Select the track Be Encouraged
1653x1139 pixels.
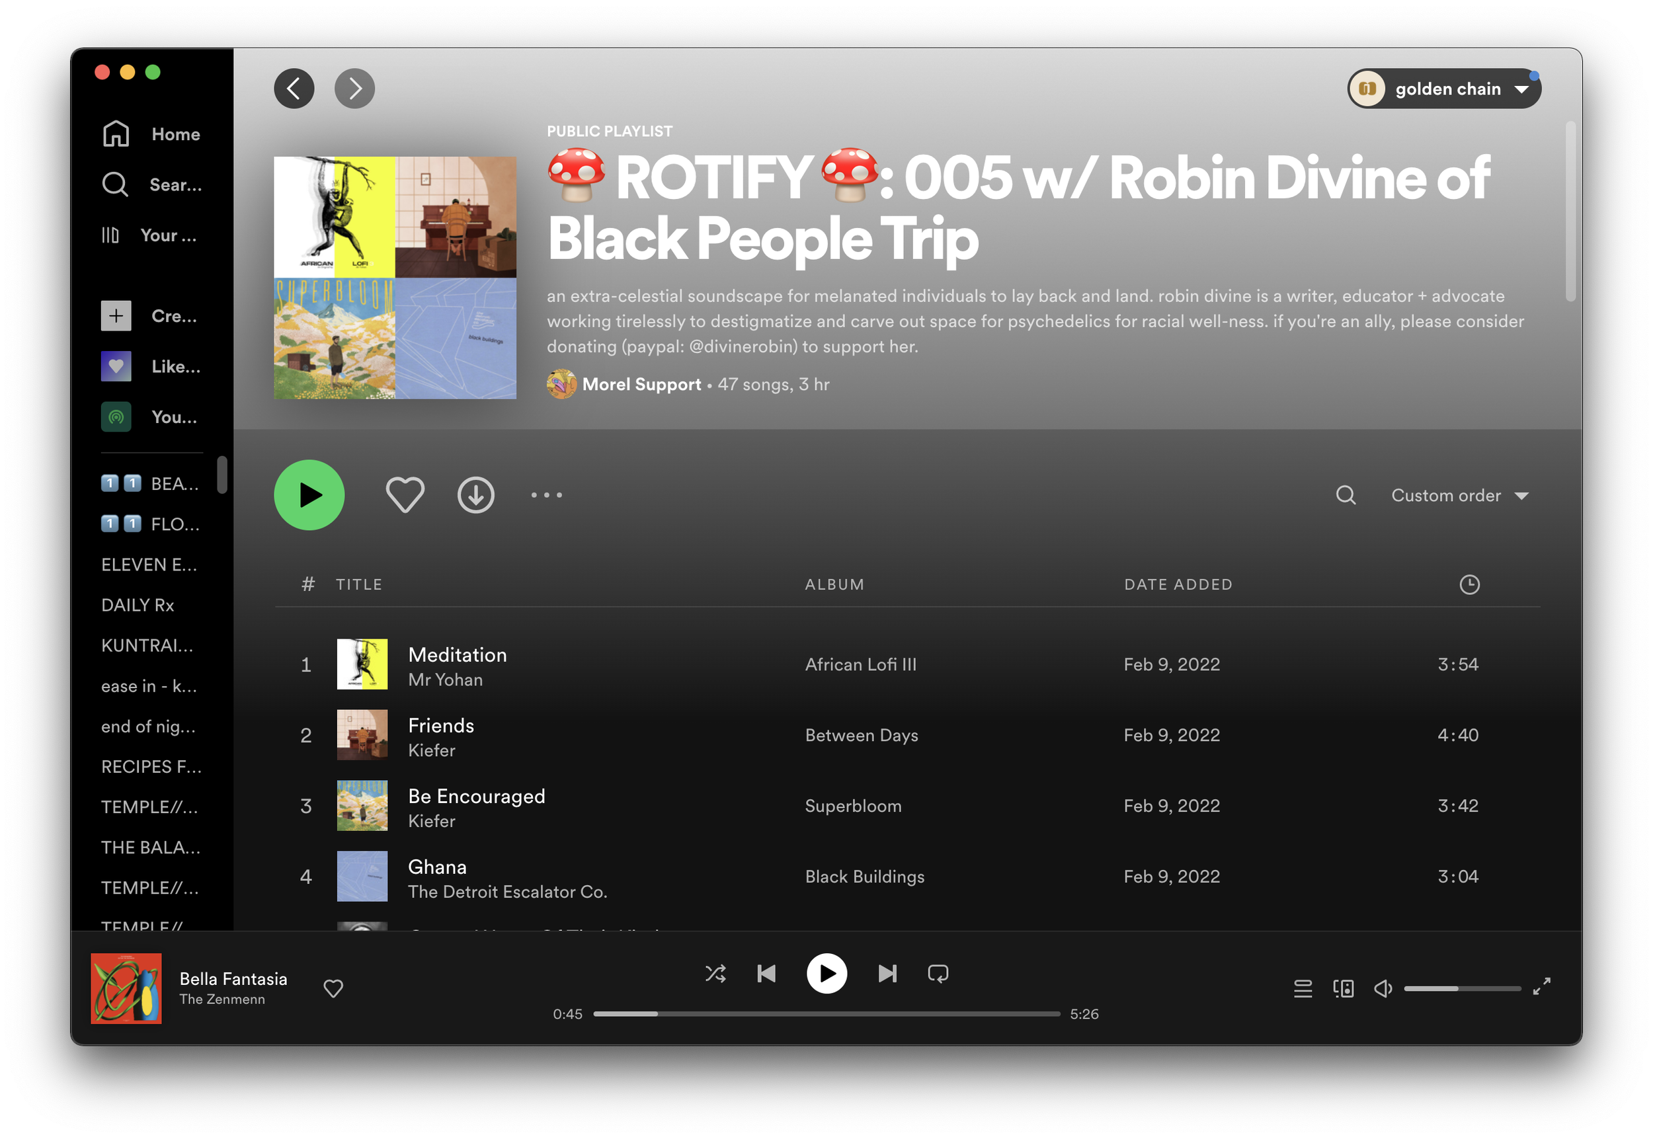pyautogui.click(x=477, y=796)
